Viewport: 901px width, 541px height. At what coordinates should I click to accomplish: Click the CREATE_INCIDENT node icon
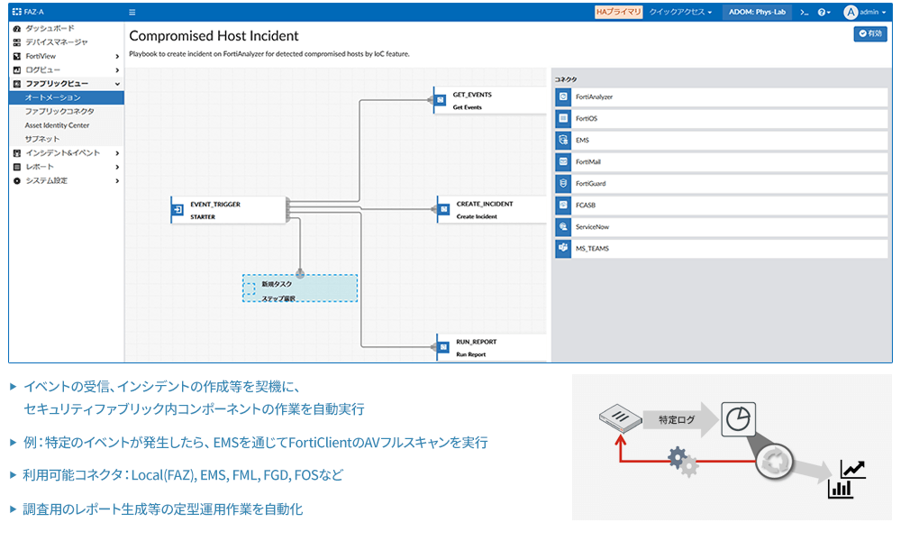point(443,209)
